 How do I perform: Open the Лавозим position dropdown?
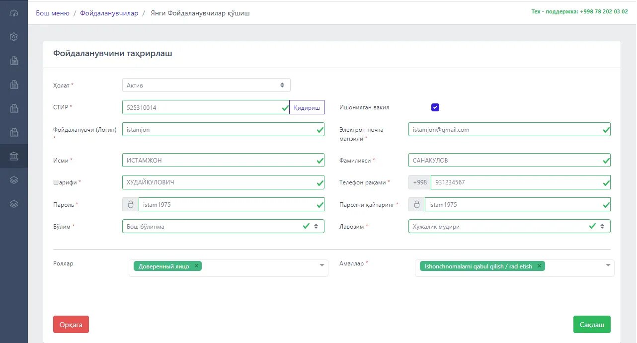point(602,226)
